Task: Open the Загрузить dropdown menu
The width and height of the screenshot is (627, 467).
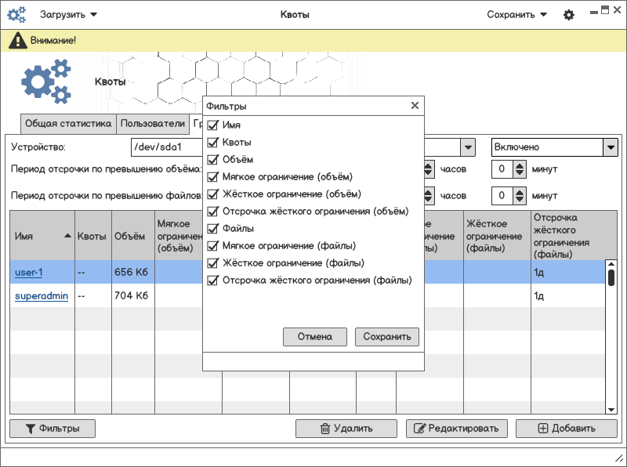Action: (68, 15)
